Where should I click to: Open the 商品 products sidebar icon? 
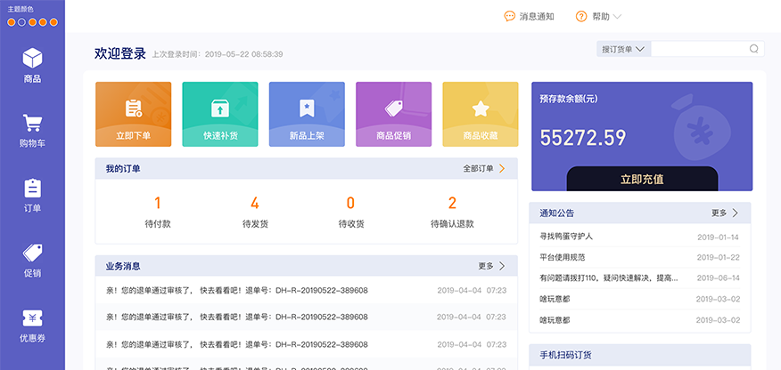[32, 65]
